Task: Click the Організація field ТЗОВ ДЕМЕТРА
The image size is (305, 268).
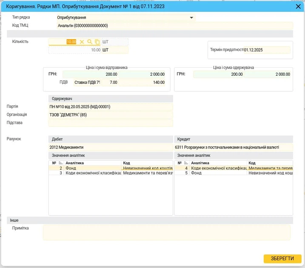Action: pos(111,115)
